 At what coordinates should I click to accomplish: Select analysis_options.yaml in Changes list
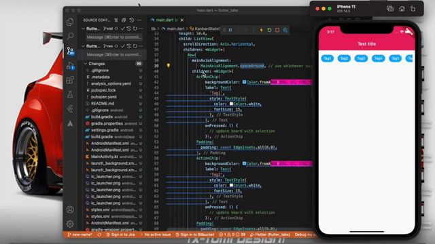[111, 83]
